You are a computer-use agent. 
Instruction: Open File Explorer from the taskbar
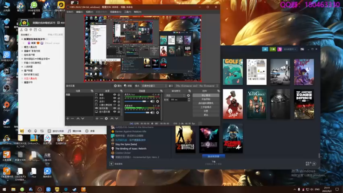(13, 189)
